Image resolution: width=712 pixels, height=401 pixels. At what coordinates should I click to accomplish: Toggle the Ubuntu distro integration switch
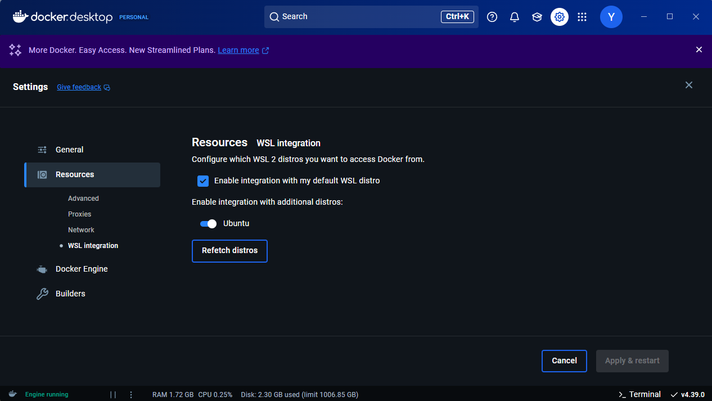208,224
